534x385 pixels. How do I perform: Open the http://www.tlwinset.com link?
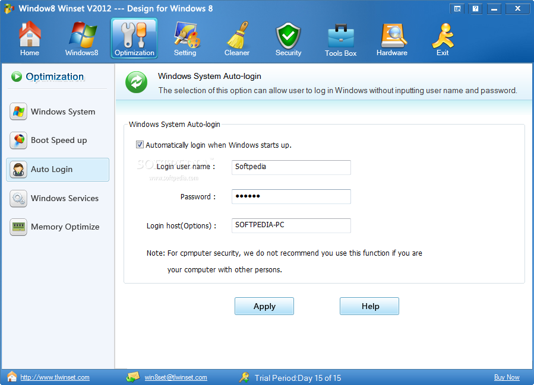tap(55, 377)
